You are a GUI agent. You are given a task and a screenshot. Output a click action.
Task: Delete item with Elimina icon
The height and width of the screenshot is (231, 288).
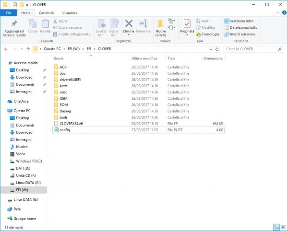(x=129, y=24)
